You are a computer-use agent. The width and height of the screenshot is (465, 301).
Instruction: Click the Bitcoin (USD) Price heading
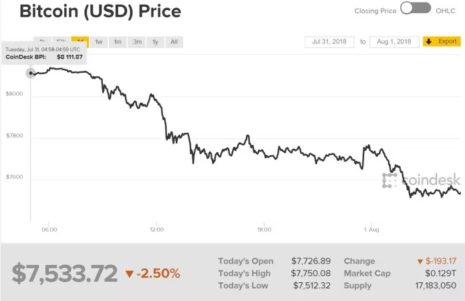pyautogui.click(x=90, y=11)
